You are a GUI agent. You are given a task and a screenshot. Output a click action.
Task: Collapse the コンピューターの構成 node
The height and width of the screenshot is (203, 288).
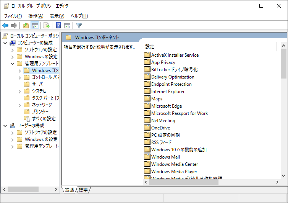click(5, 43)
